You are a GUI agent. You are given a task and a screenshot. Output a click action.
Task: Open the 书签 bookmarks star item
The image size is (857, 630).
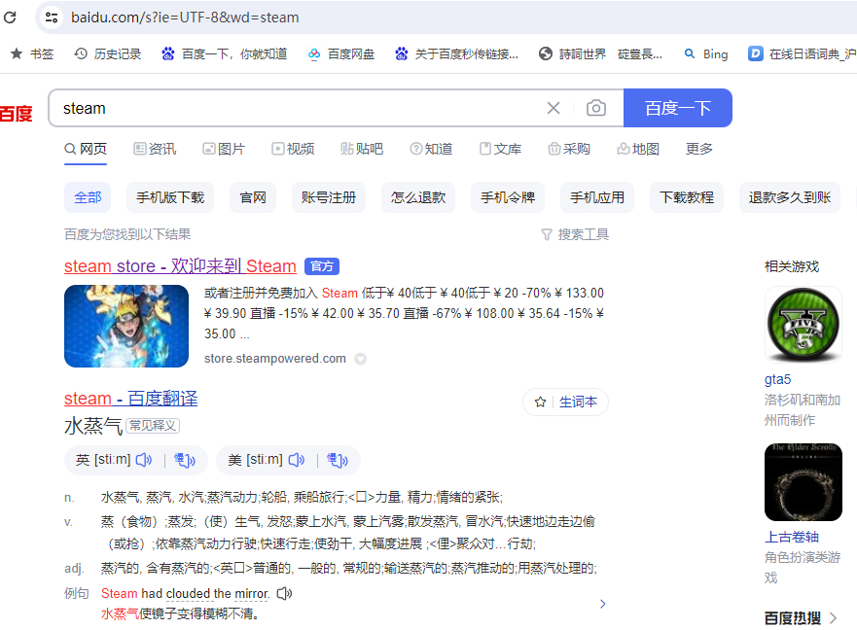pyautogui.click(x=32, y=54)
